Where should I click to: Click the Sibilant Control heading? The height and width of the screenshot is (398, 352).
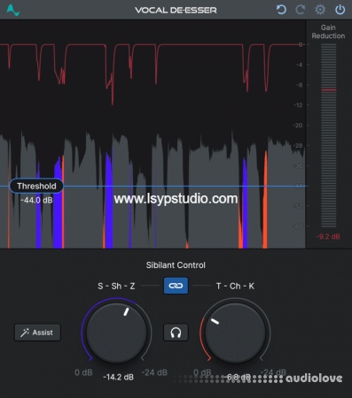point(176,265)
